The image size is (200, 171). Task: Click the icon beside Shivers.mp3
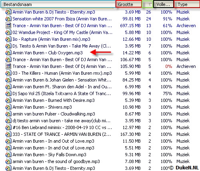(8, 107)
